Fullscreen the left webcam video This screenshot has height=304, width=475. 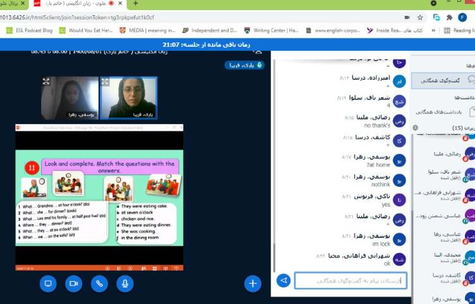(46, 82)
